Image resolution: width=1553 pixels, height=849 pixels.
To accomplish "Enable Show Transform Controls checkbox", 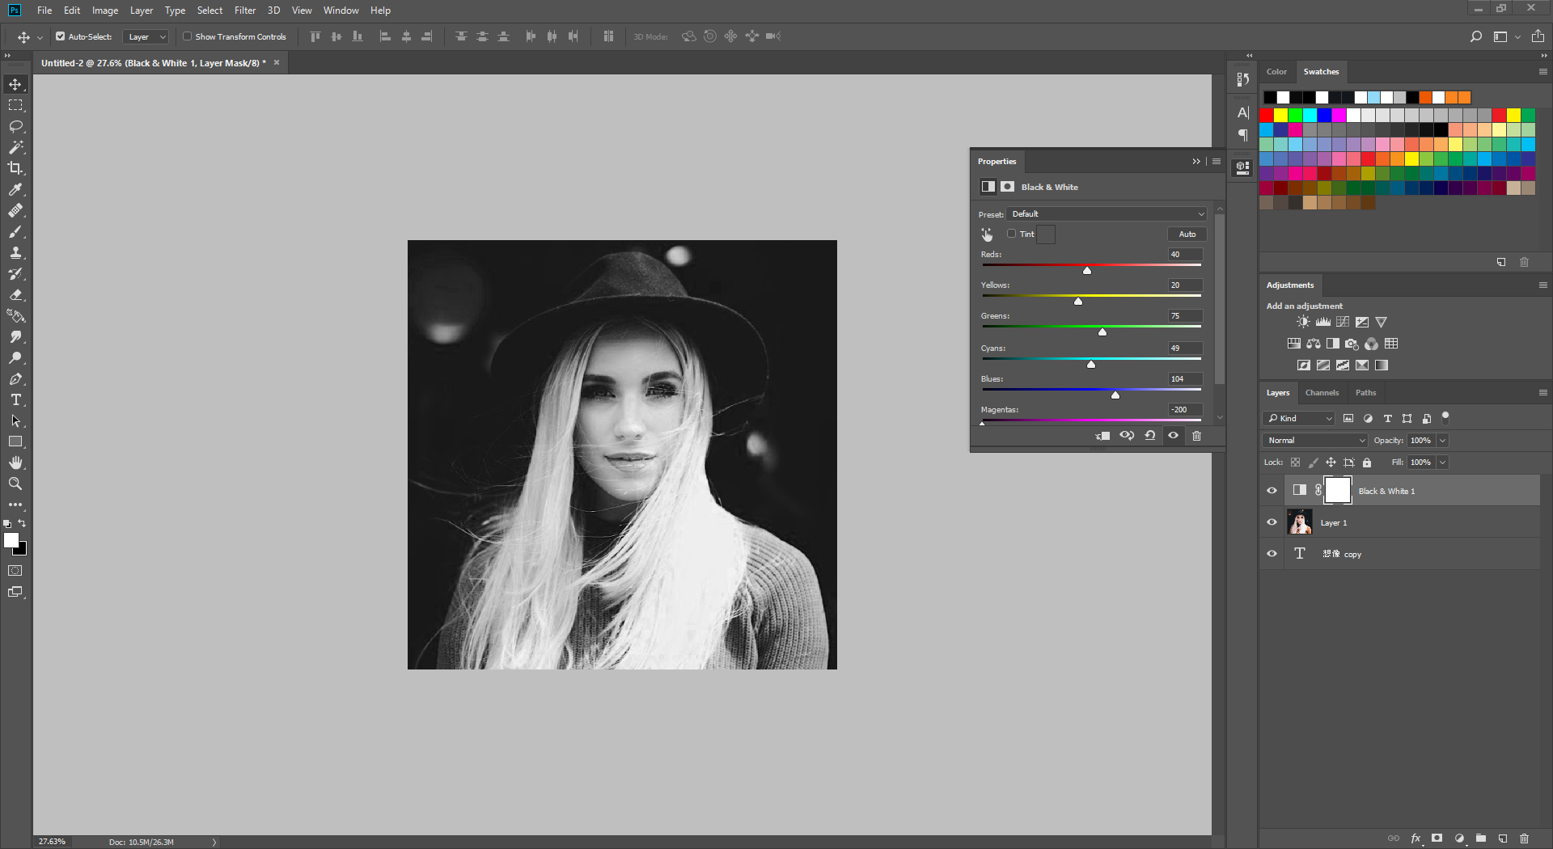I will point(187,36).
